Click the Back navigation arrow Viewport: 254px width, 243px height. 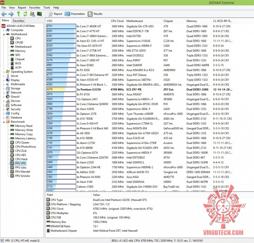tap(4, 14)
